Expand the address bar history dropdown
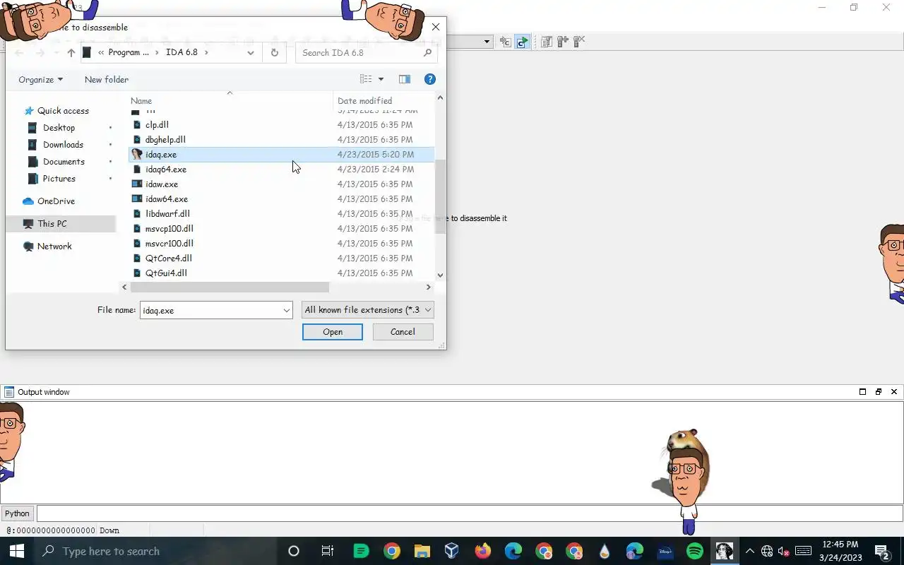The width and height of the screenshot is (904, 565). [x=251, y=52]
